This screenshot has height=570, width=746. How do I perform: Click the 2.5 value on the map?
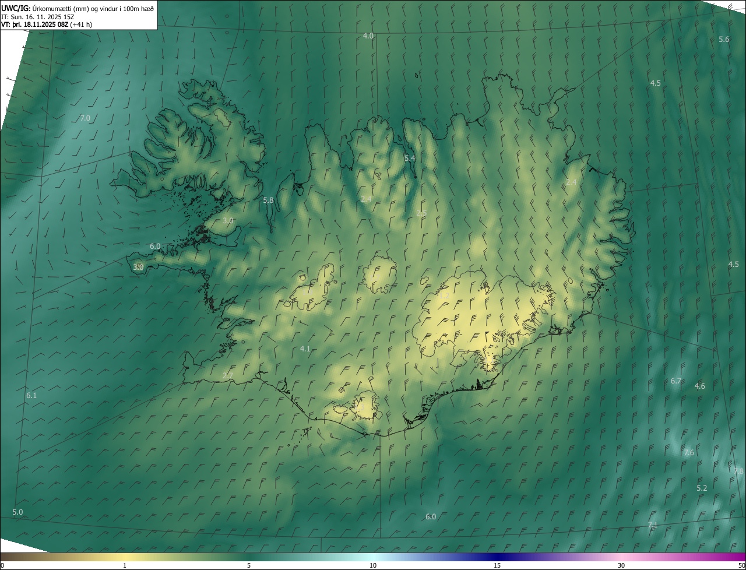(x=421, y=213)
